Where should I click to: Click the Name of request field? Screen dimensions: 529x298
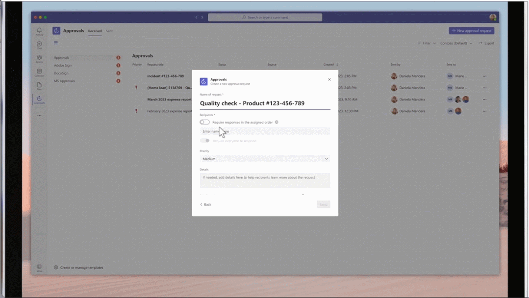(x=265, y=103)
